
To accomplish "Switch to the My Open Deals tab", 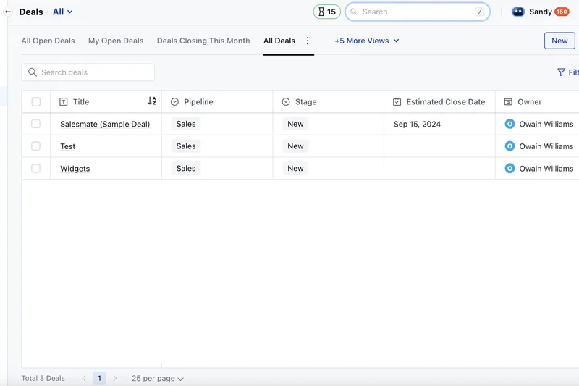I will click(x=116, y=41).
